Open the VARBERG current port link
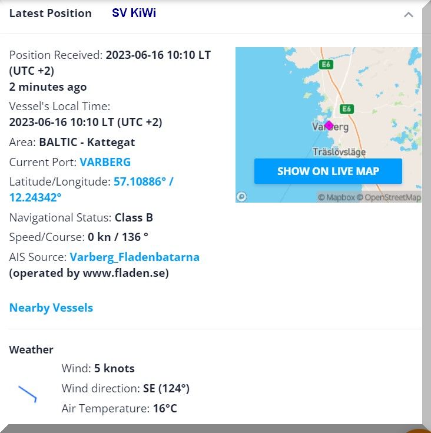 (105, 162)
